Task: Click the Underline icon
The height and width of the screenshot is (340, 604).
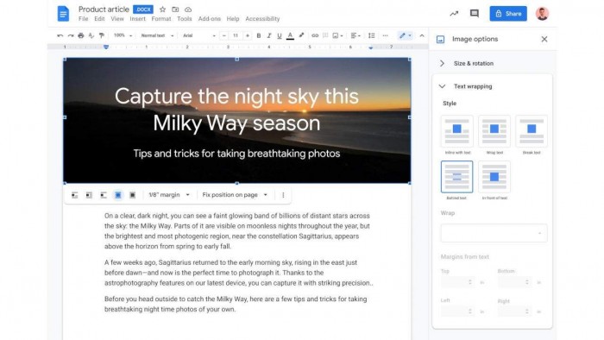Action: 280,35
